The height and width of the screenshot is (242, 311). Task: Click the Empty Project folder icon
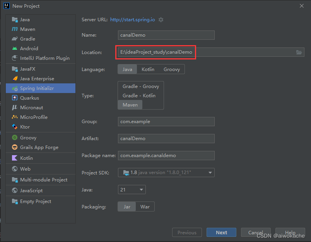tap(15, 201)
